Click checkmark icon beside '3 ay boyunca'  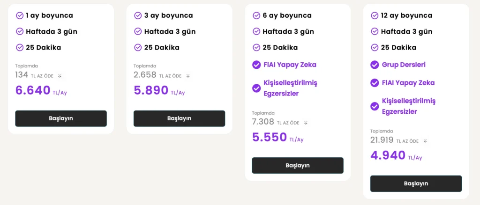coord(138,15)
